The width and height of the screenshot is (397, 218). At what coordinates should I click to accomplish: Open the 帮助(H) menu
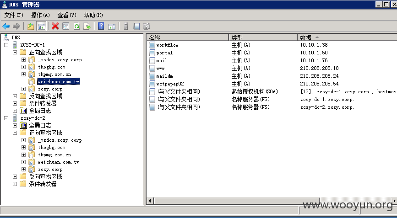93,15
